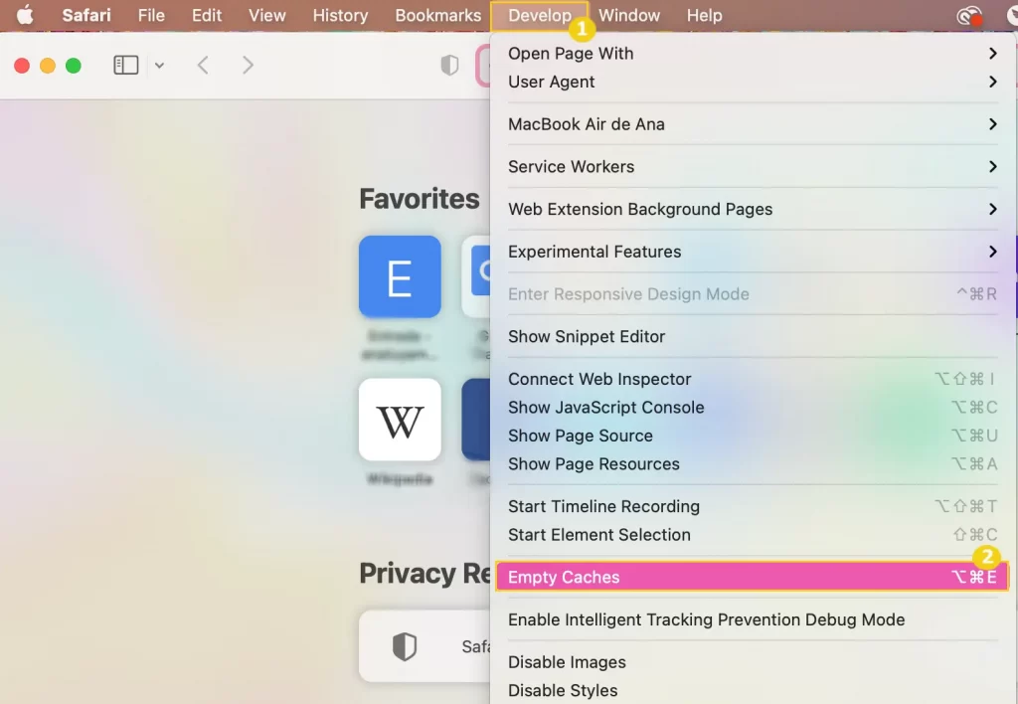1018x704 pixels.
Task: Open the Apple menu
Action: click(25, 15)
